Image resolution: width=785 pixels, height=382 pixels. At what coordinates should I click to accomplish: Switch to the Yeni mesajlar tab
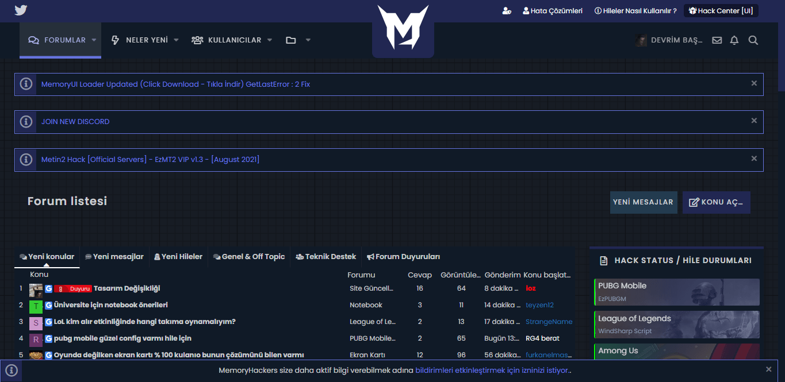point(114,257)
